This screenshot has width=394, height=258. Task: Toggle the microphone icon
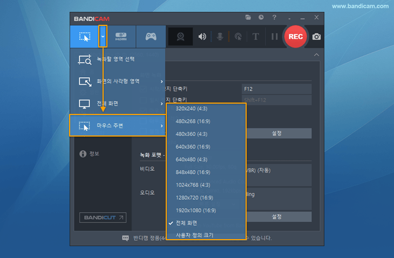[x=220, y=37]
